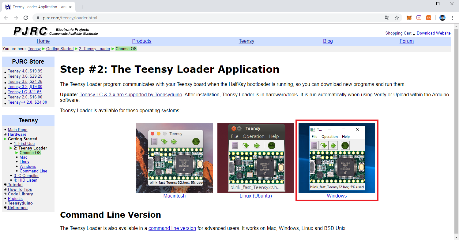459x240 pixels.
Task: Open 3: C Compiler in the sidebar
Action: click(26, 175)
